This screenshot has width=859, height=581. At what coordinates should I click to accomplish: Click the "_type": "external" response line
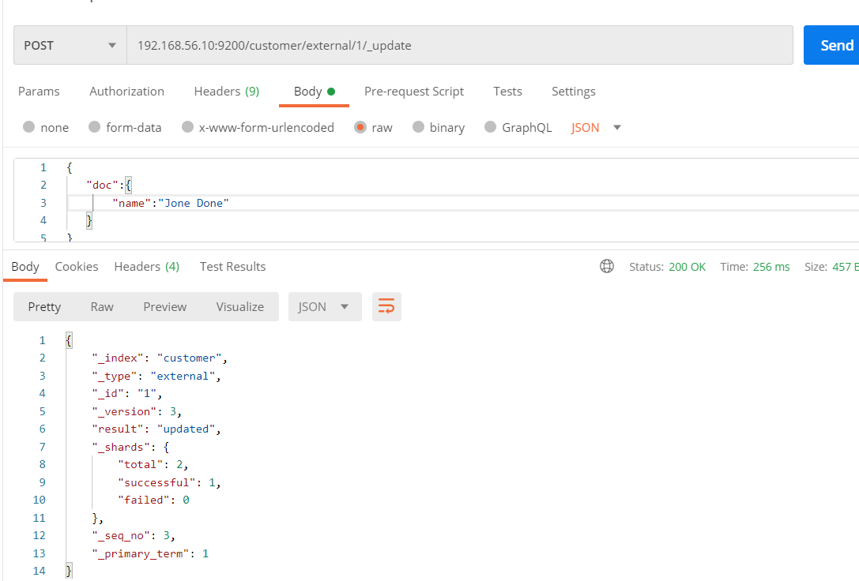click(x=156, y=376)
